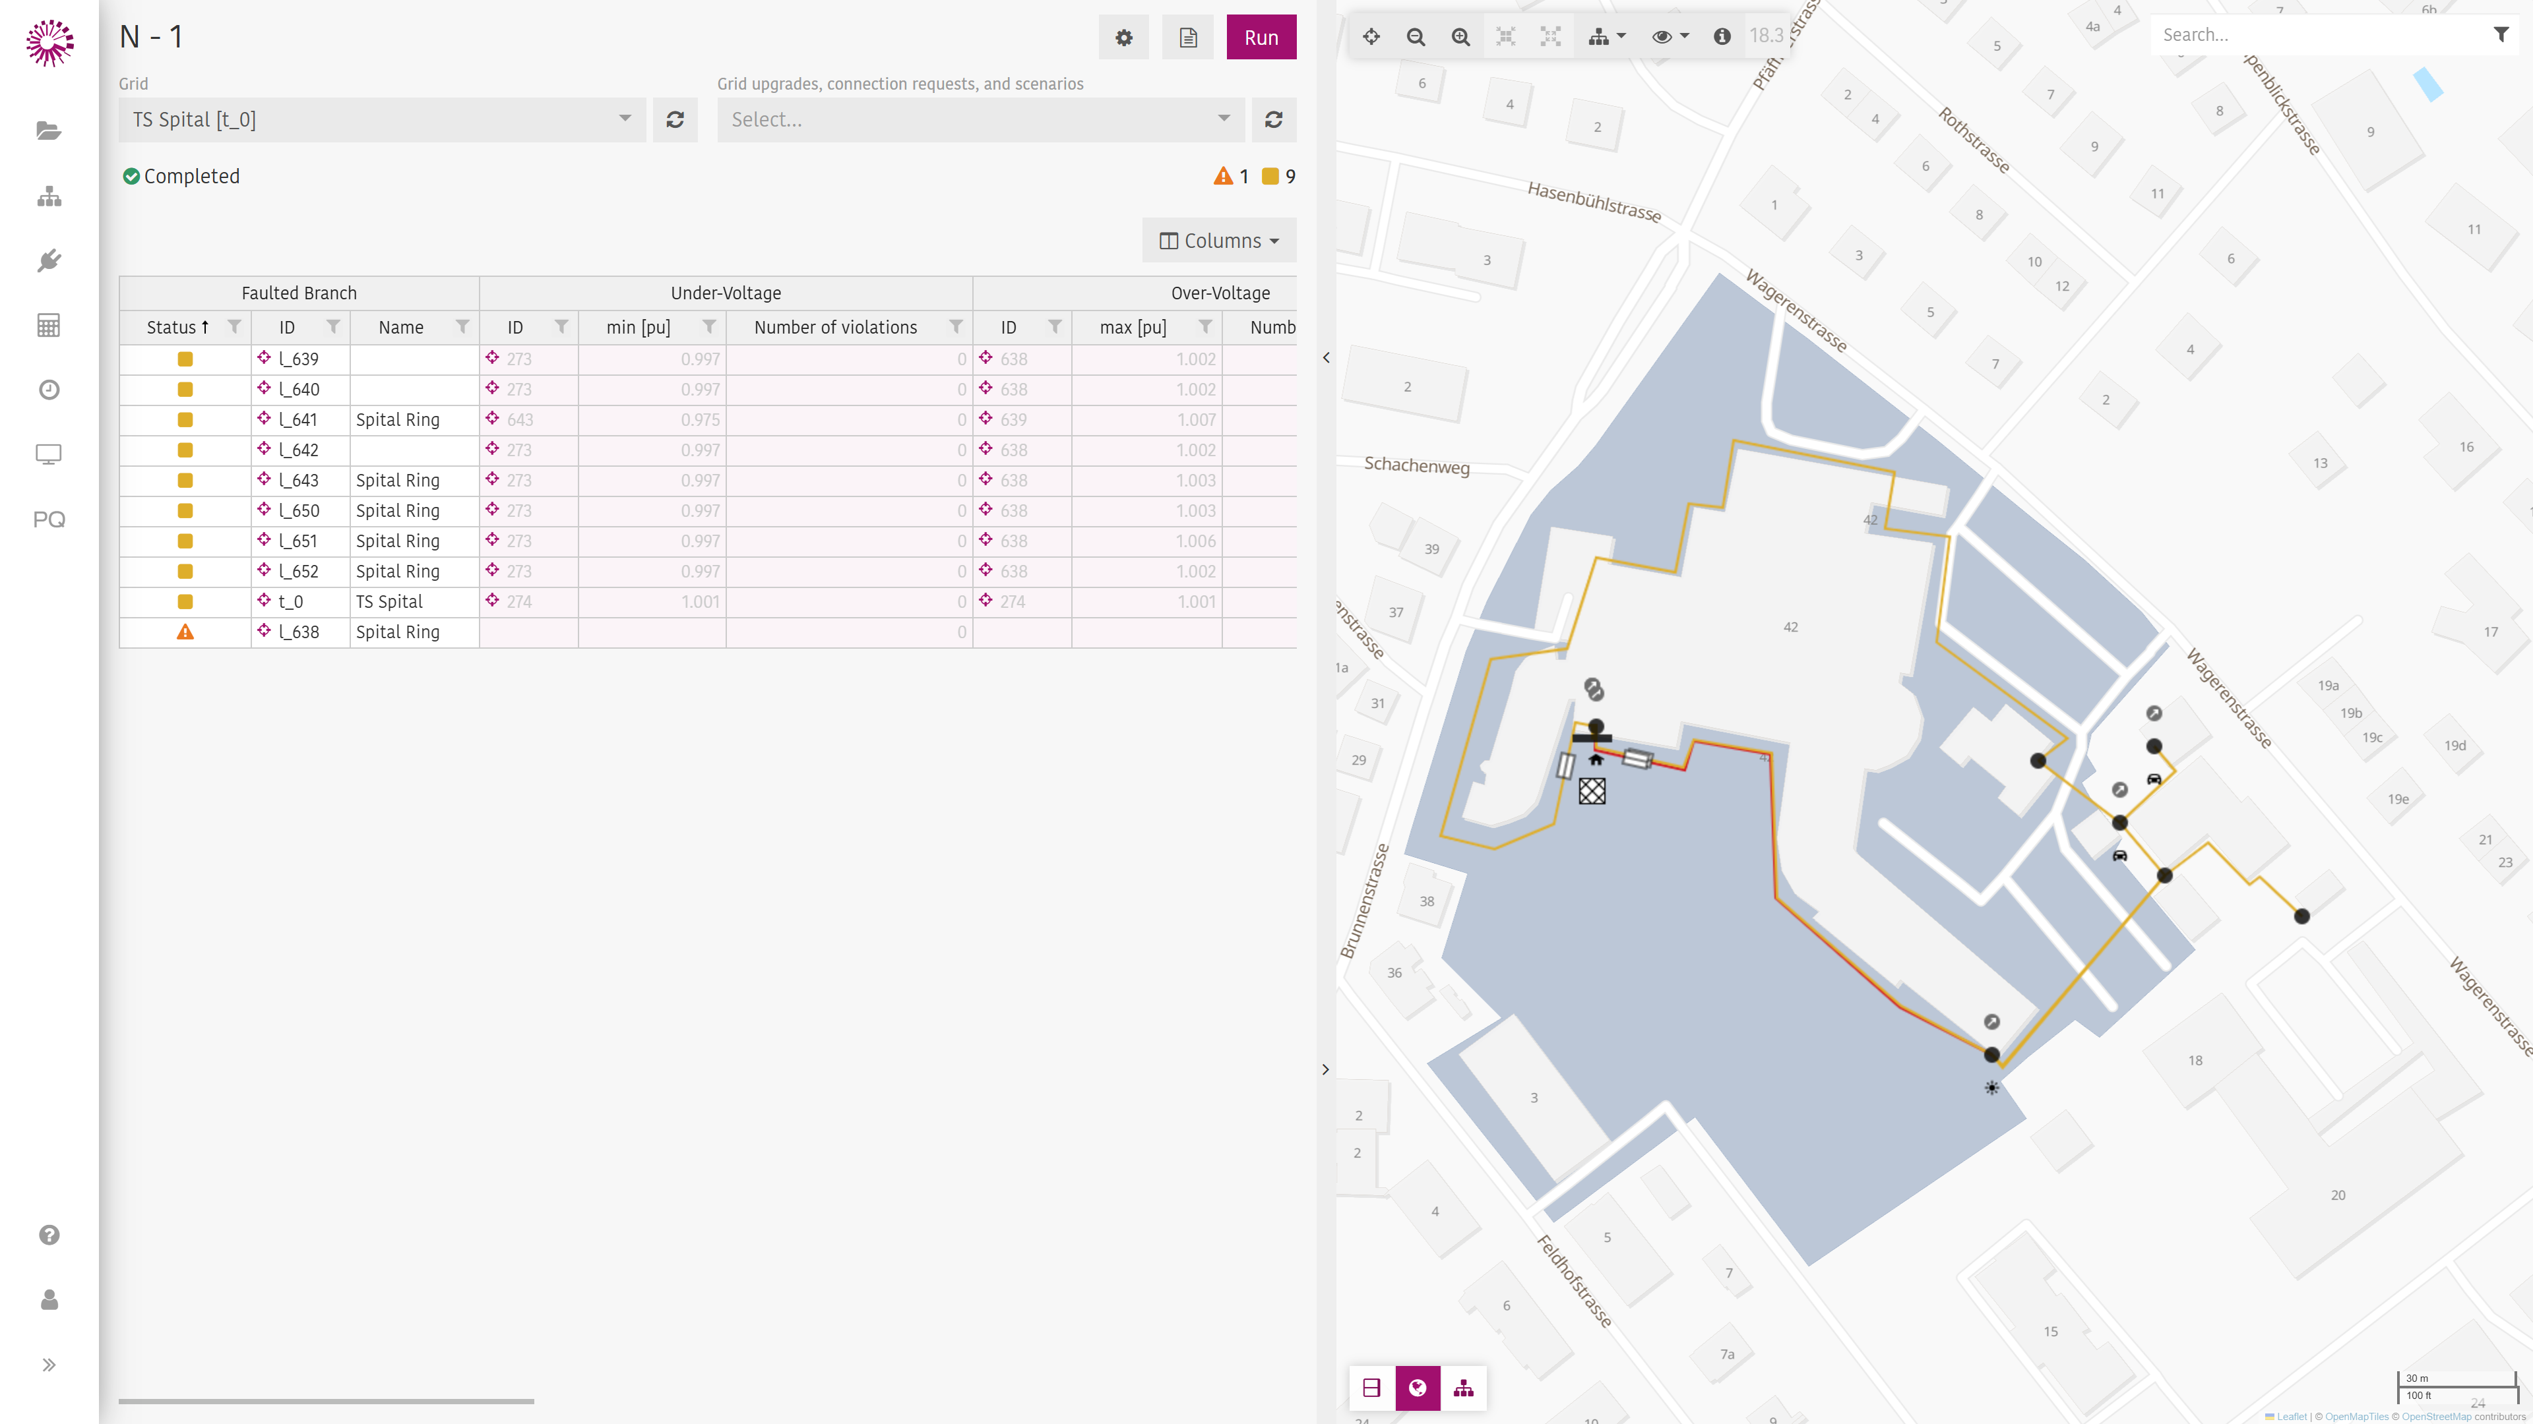Open the monitor sidebar icon

49,454
